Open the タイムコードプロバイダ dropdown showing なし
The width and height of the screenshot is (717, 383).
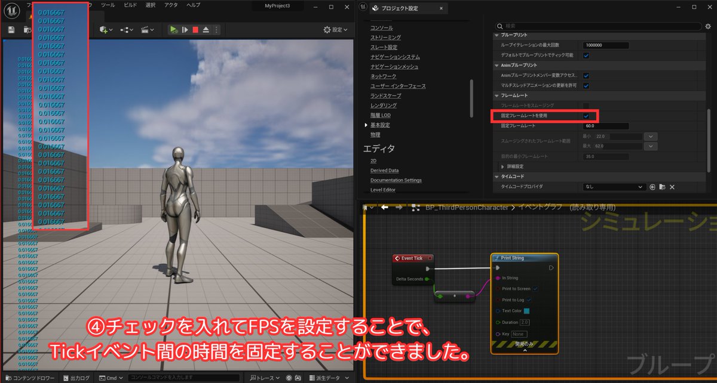(614, 187)
